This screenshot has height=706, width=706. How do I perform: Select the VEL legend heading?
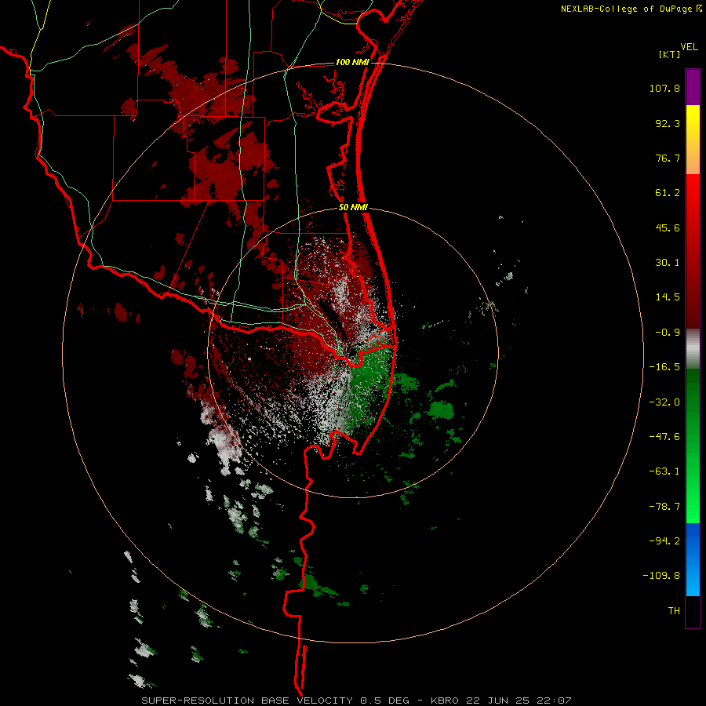689,47
